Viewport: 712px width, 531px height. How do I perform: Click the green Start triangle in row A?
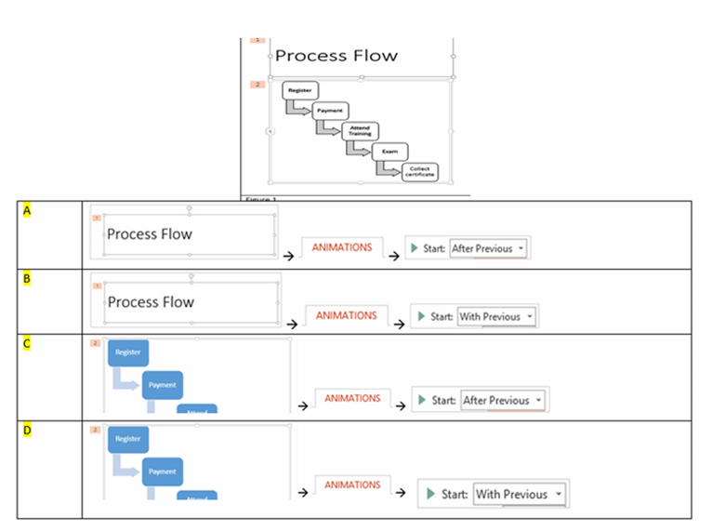tap(414, 249)
